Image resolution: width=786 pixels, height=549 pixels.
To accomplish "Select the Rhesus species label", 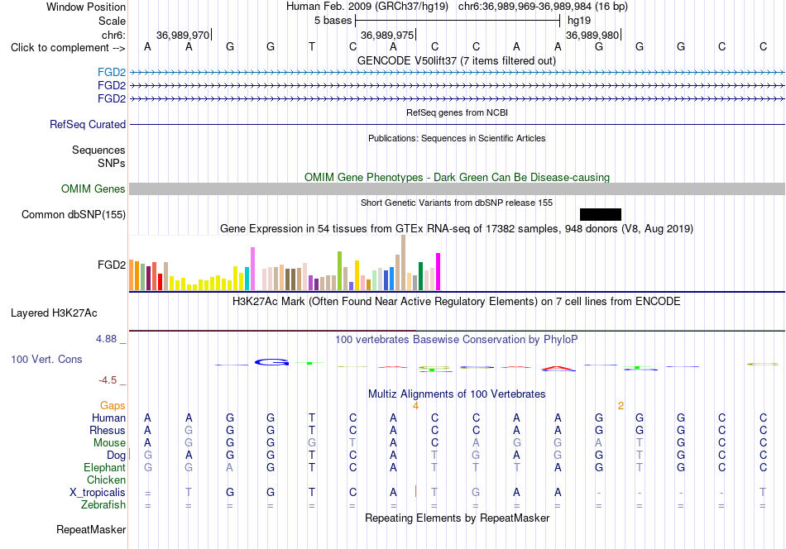I will point(108,430).
